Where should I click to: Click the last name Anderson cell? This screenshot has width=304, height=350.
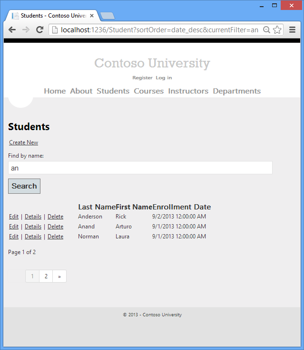pyautogui.click(x=90, y=217)
